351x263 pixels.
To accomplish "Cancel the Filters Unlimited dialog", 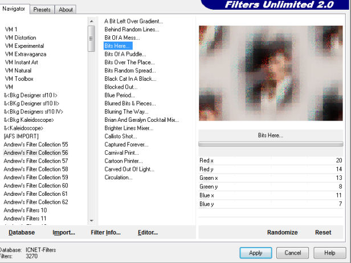I will point(292,253).
